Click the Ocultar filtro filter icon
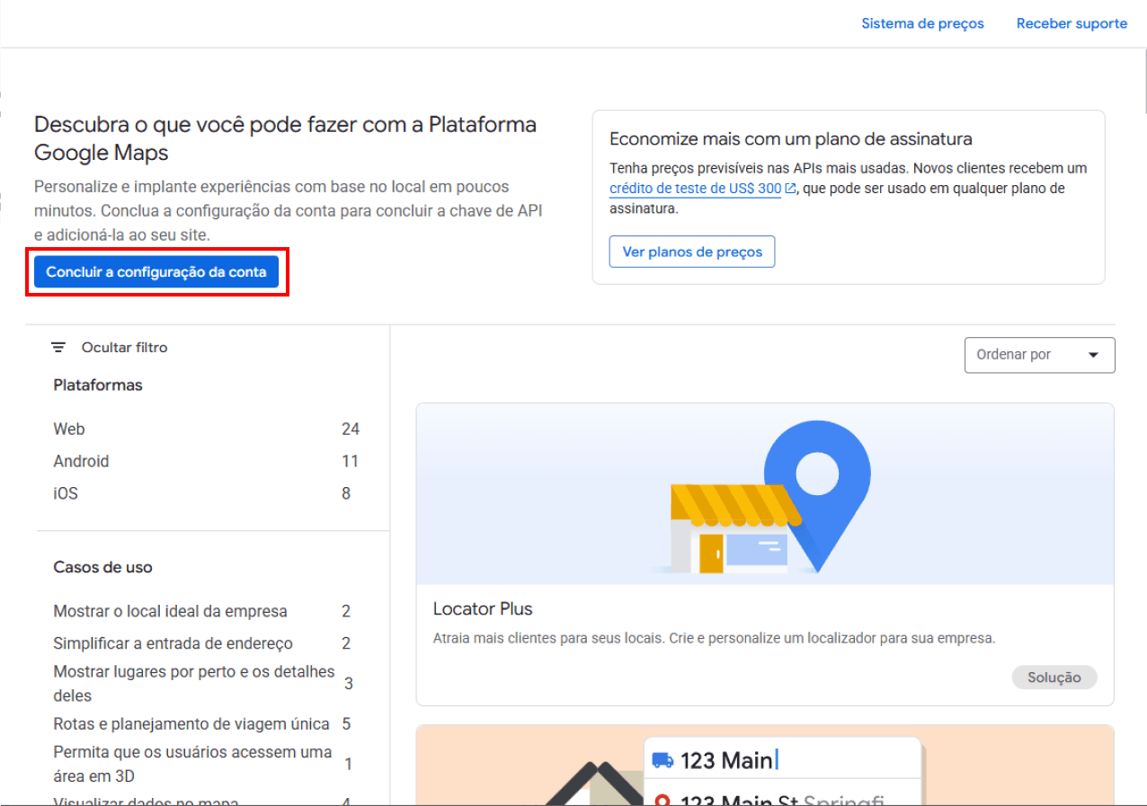 point(58,348)
